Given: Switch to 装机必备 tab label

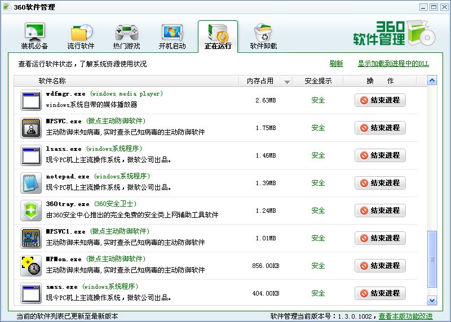Looking at the screenshot, I should 34,46.
